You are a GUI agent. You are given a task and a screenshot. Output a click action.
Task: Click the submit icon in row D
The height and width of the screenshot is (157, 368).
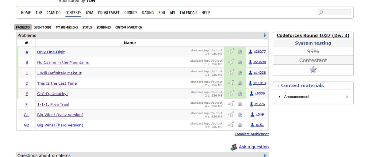point(231,83)
